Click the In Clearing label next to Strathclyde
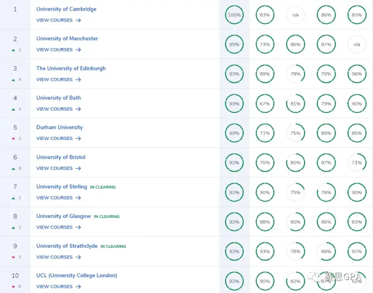Image resolution: width=373 pixels, height=293 pixels. coord(113,246)
